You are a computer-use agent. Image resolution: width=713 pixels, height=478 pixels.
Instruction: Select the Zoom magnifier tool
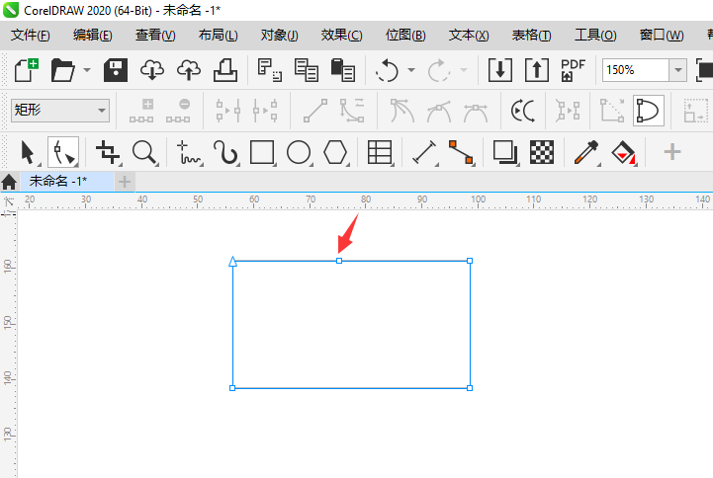[144, 152]
